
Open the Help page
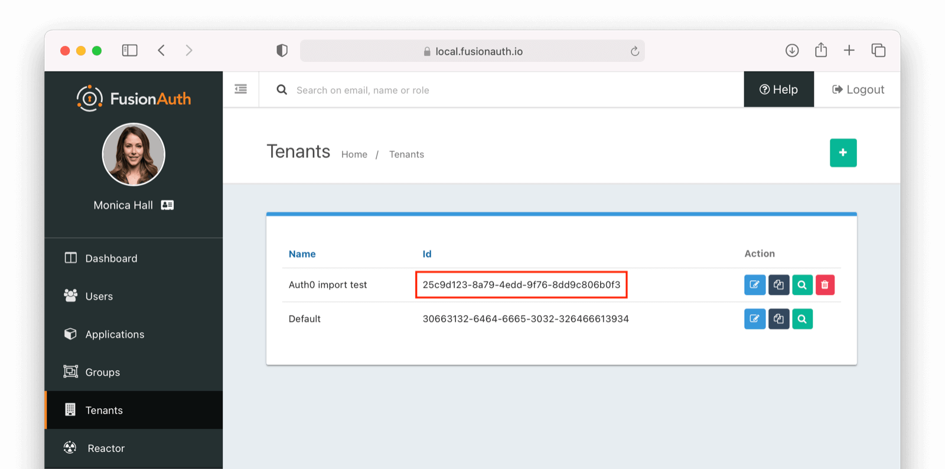tap(778, 89)
